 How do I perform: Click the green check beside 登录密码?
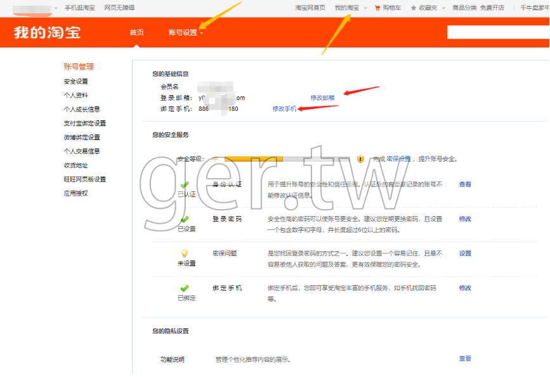coord(185,219)
